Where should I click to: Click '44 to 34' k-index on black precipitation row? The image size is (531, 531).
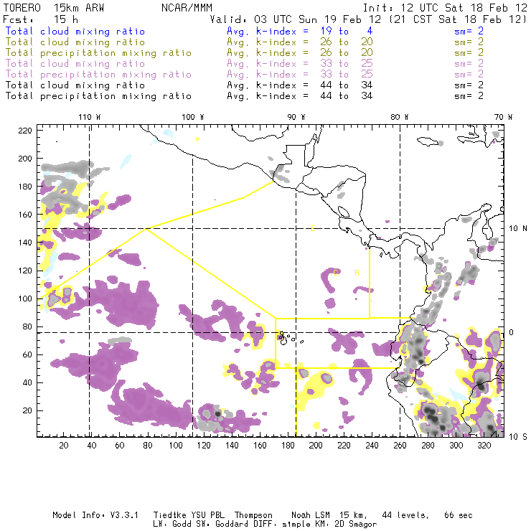click(x=347, y=96)
